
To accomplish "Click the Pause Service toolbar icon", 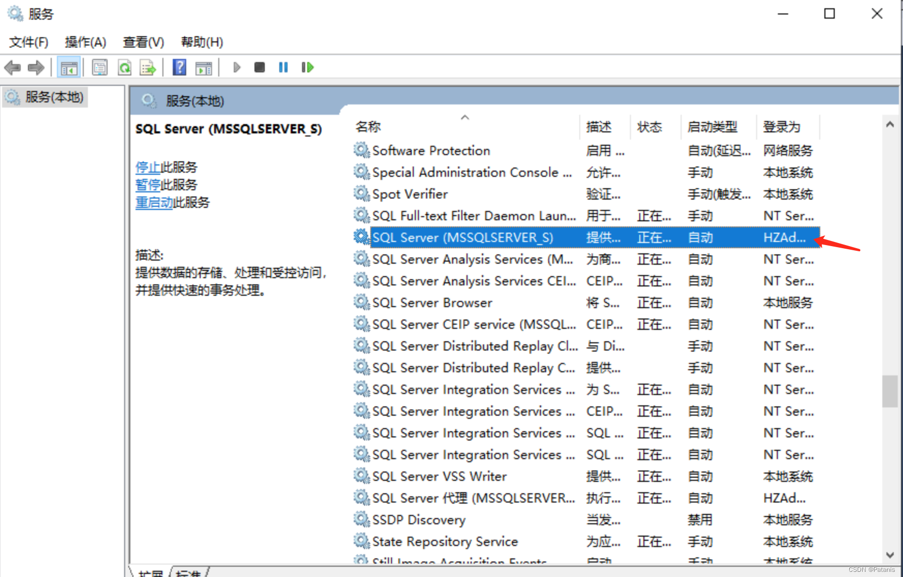I will coord(283,67).
